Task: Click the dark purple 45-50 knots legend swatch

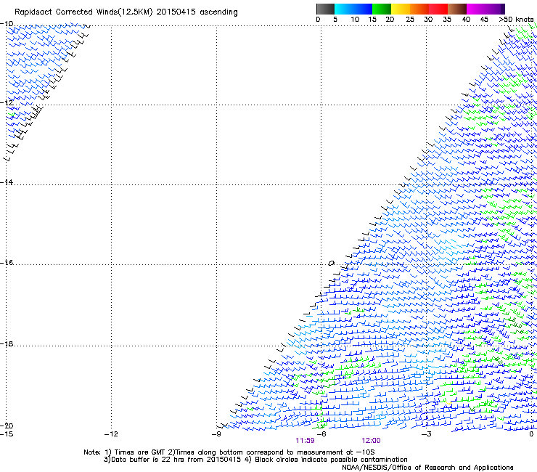Action: (495, 9)
